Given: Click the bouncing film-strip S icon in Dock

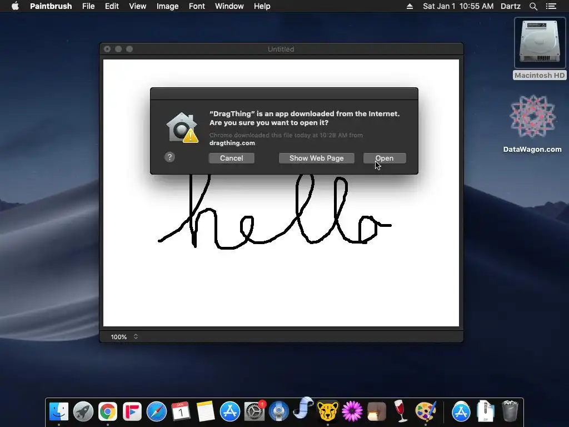Looking at the screenshot, I should (303, 408).
